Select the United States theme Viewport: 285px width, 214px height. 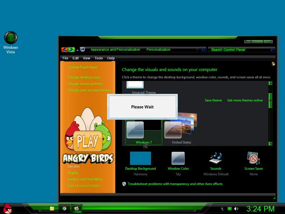pyautogui.click(x=181, y=129)
